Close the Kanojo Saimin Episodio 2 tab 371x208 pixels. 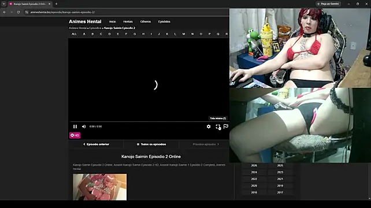(x=50, y=4)
